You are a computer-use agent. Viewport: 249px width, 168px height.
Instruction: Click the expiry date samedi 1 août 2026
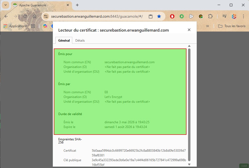pyautogui.click(x=126, y=127)
